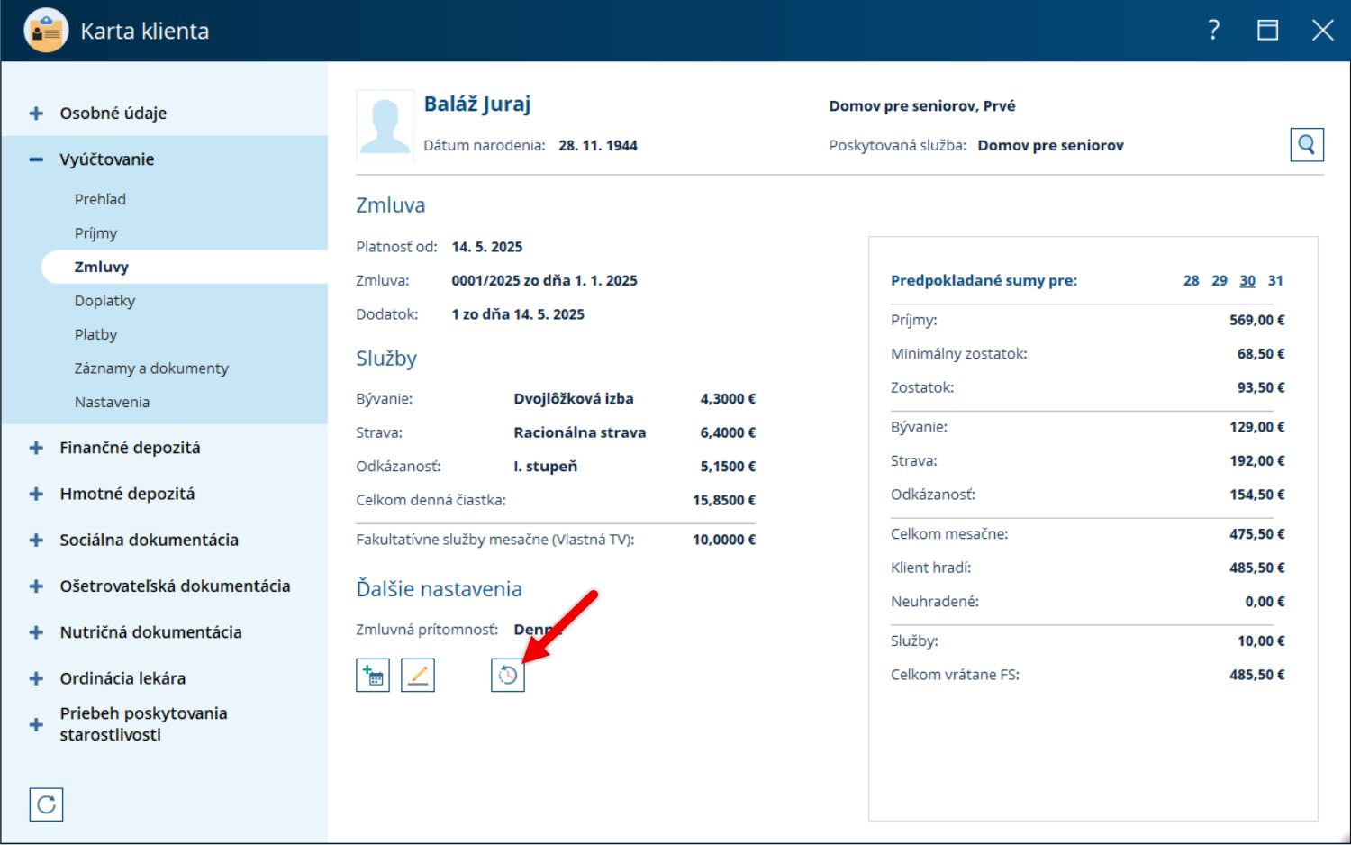Click birth date 28. 11. 1944
This screenshot has width=1351, height=845.
tap(598, 145)
